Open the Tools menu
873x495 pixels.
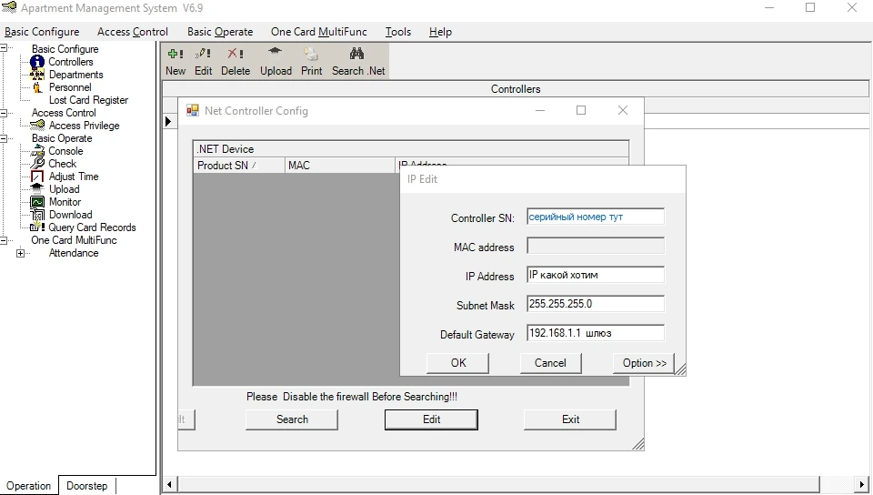pos(398,32)
